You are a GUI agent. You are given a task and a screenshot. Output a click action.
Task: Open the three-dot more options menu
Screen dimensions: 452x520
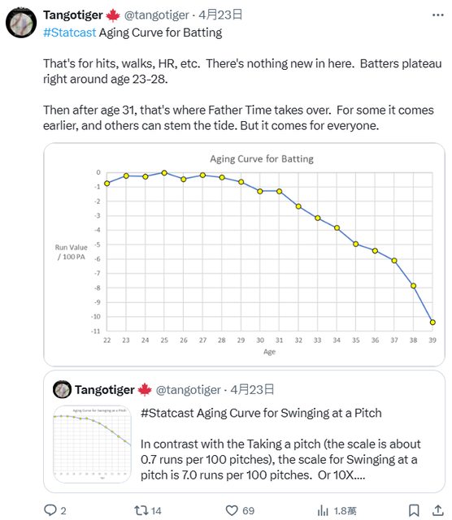(437, 15)
